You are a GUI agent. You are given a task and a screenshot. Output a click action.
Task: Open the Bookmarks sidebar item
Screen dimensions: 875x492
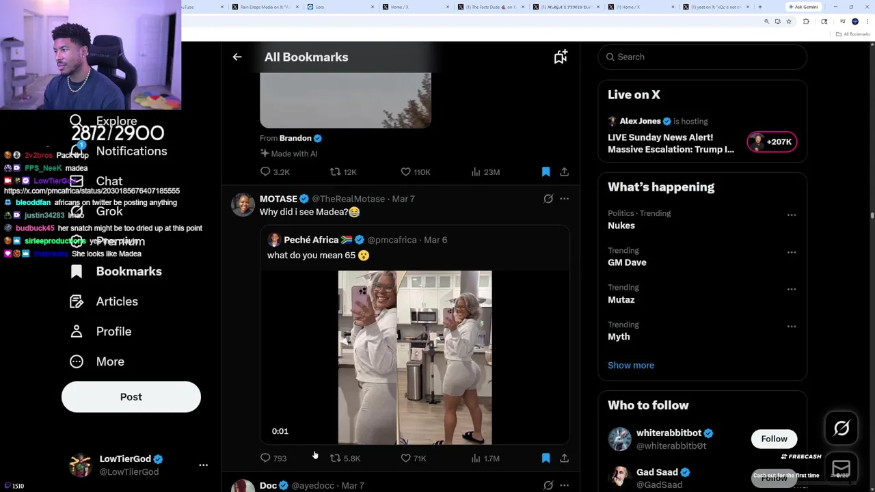click(116, 271)
